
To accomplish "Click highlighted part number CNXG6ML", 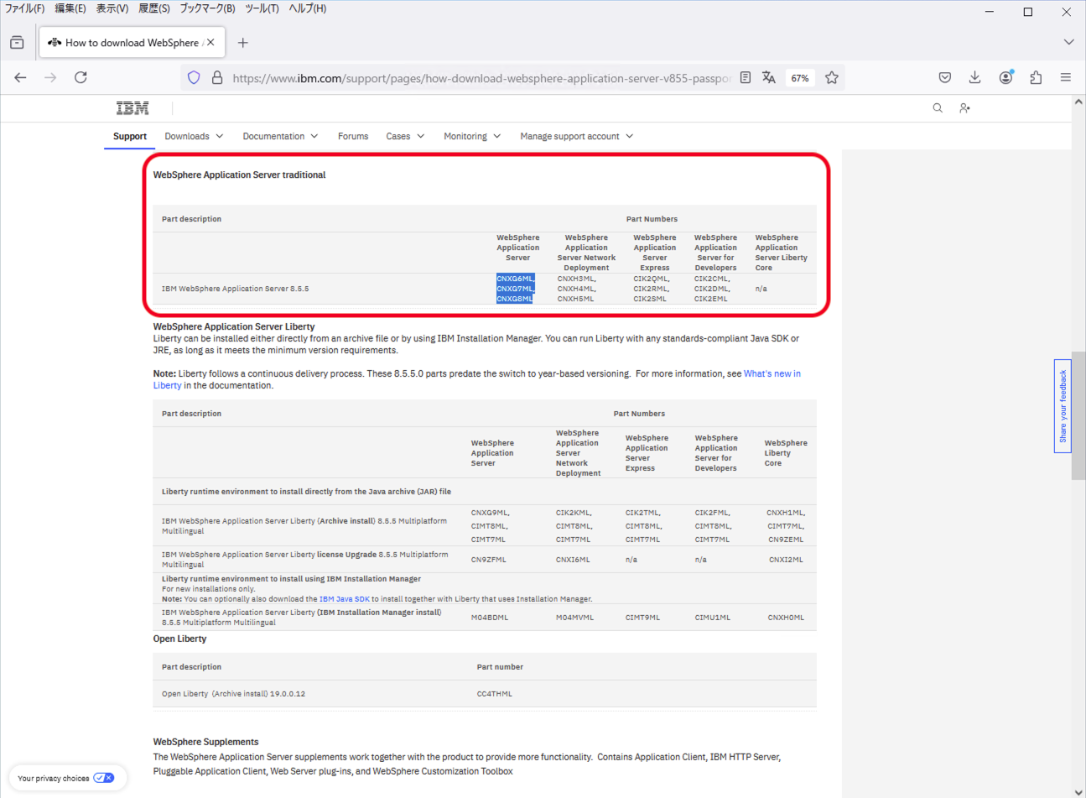I will click(515, 279).
